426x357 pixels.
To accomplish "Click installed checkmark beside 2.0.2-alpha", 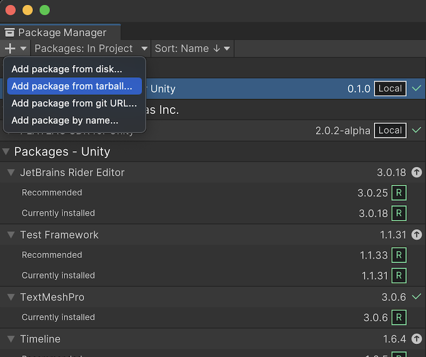I will (x=416, y=130).
